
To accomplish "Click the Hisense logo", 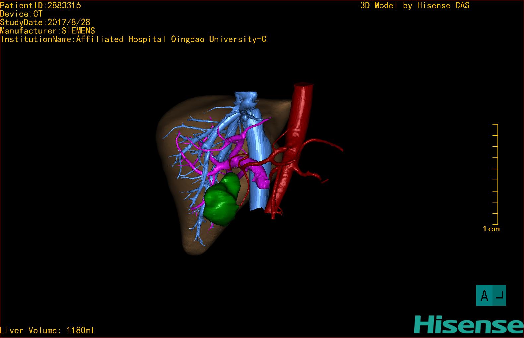I will pos(469,324).
